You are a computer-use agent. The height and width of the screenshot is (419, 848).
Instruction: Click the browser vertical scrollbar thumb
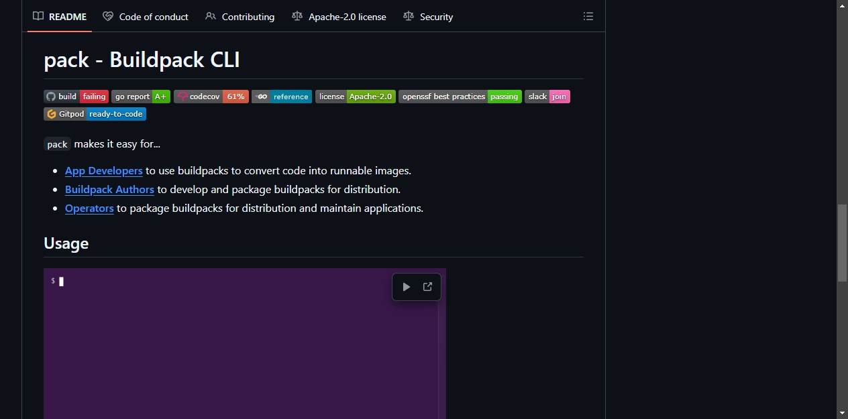tap(843, 243)
